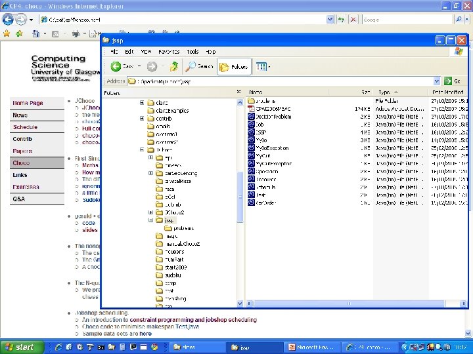Select the problems subfolder under jssp in tree
Viewport: 473px width, 354px height.
pos(183,228)
